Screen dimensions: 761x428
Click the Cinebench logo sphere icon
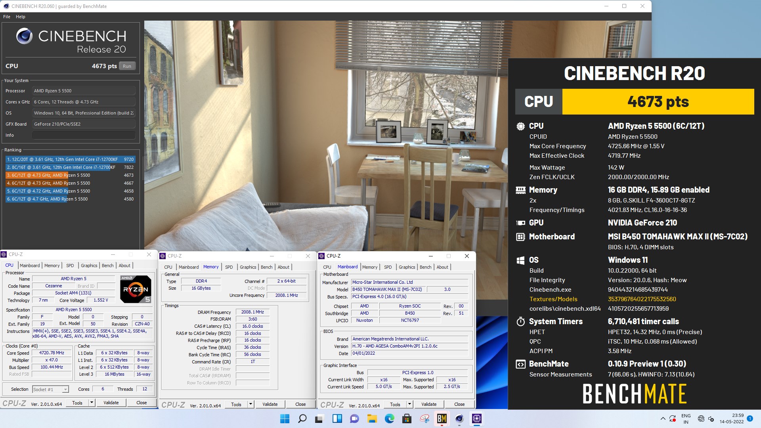[x=24, y=36]
